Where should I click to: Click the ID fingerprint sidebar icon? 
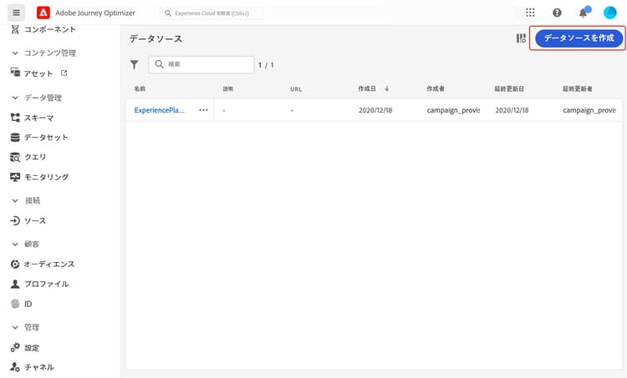click(15, 304)
